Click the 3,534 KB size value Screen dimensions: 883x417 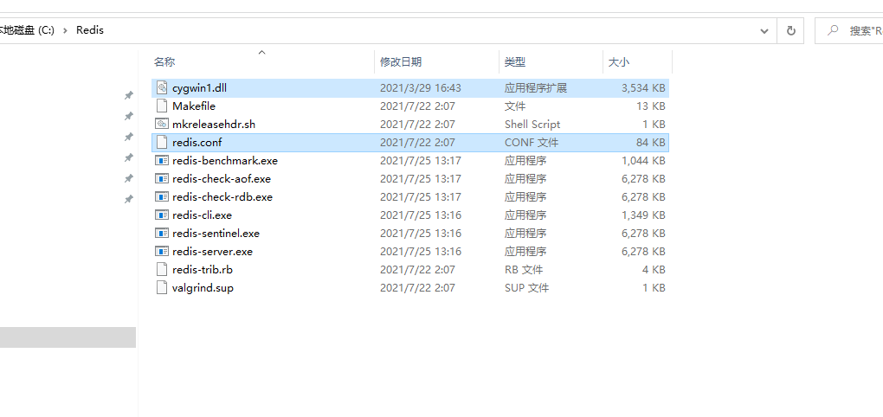[x=643, y=87]
